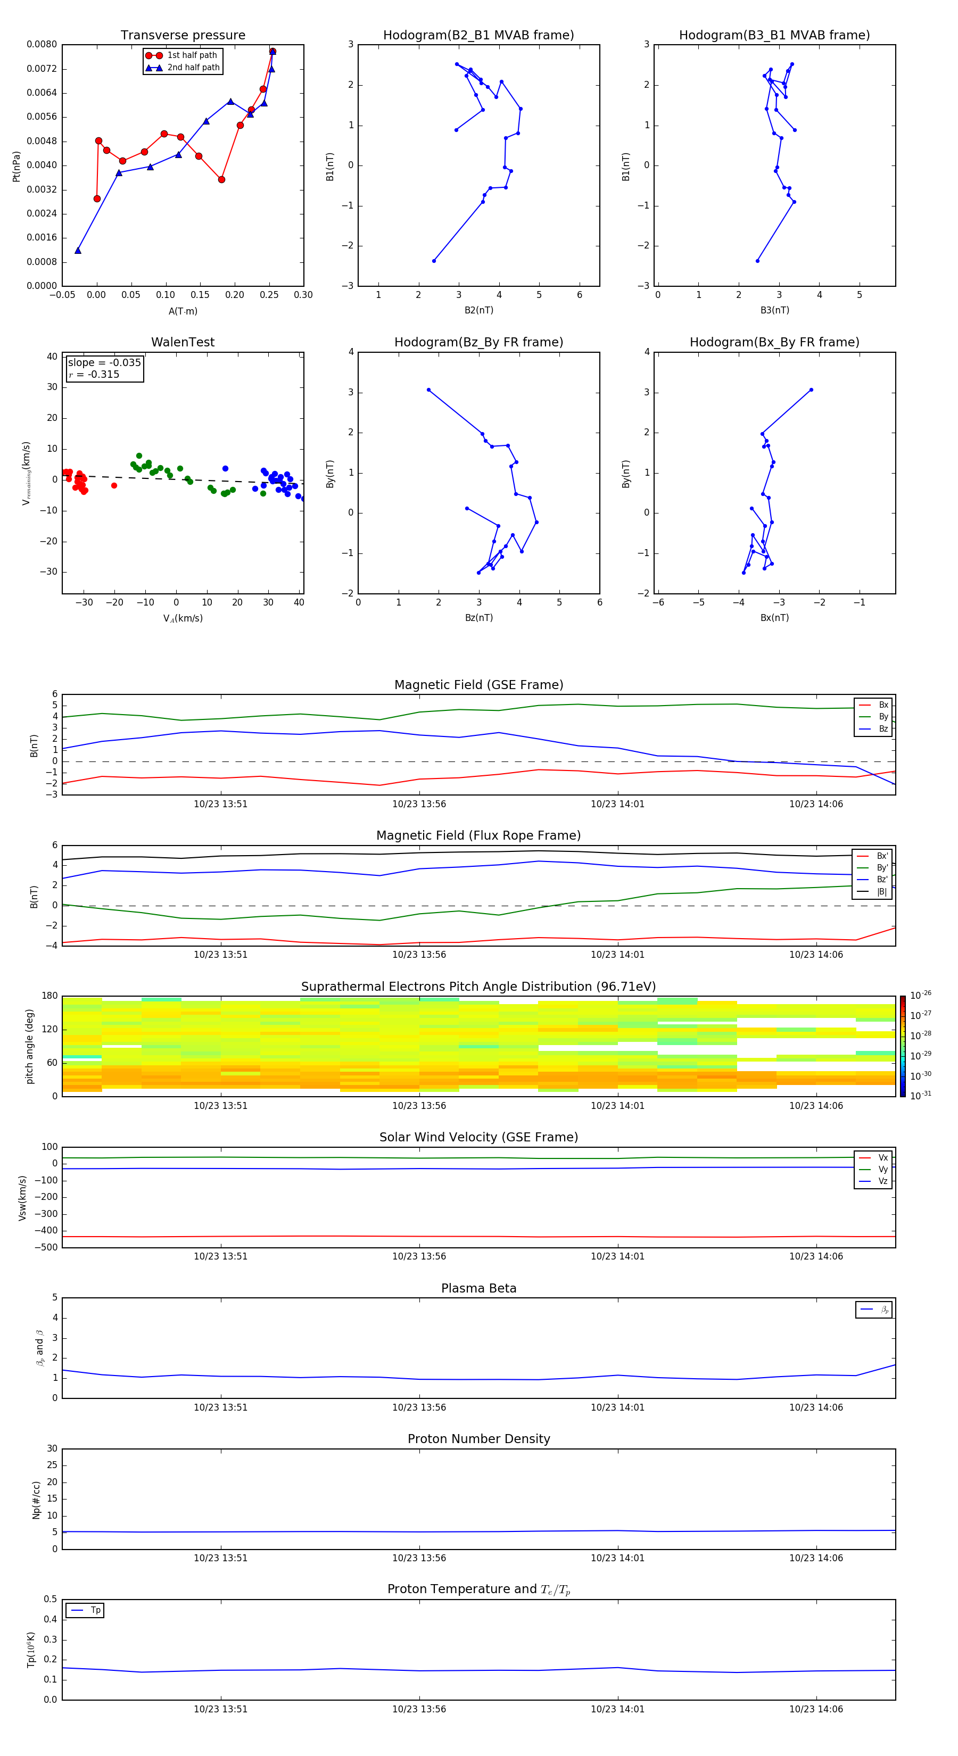This screenshot has width=958, height=1756.
Task: Click the "Magnetic Field (Flux Rope Frame)" title
Action: (478, 836)
